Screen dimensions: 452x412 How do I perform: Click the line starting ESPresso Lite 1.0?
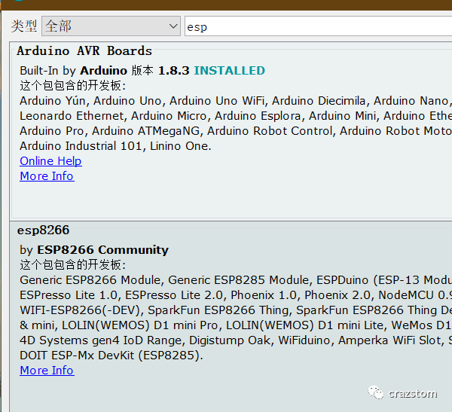pyautogui.click(x=236, y=295)
